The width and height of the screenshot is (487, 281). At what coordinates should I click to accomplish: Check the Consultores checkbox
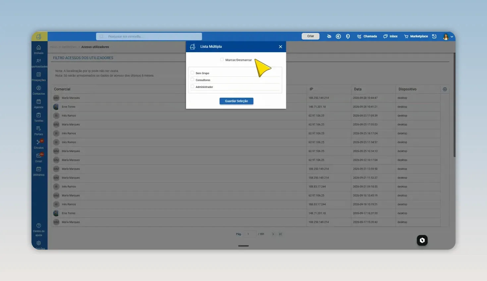(192, 80)
